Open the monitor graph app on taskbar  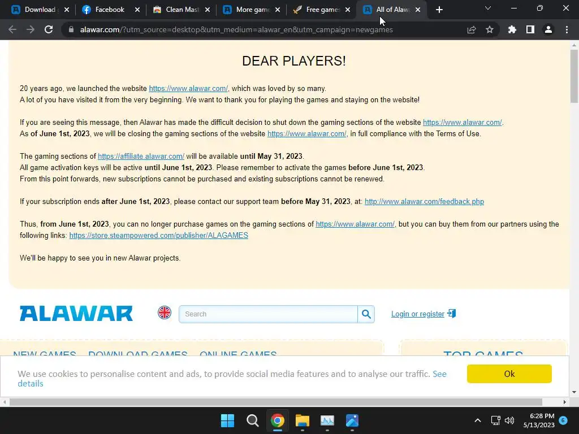click(327, 420)
